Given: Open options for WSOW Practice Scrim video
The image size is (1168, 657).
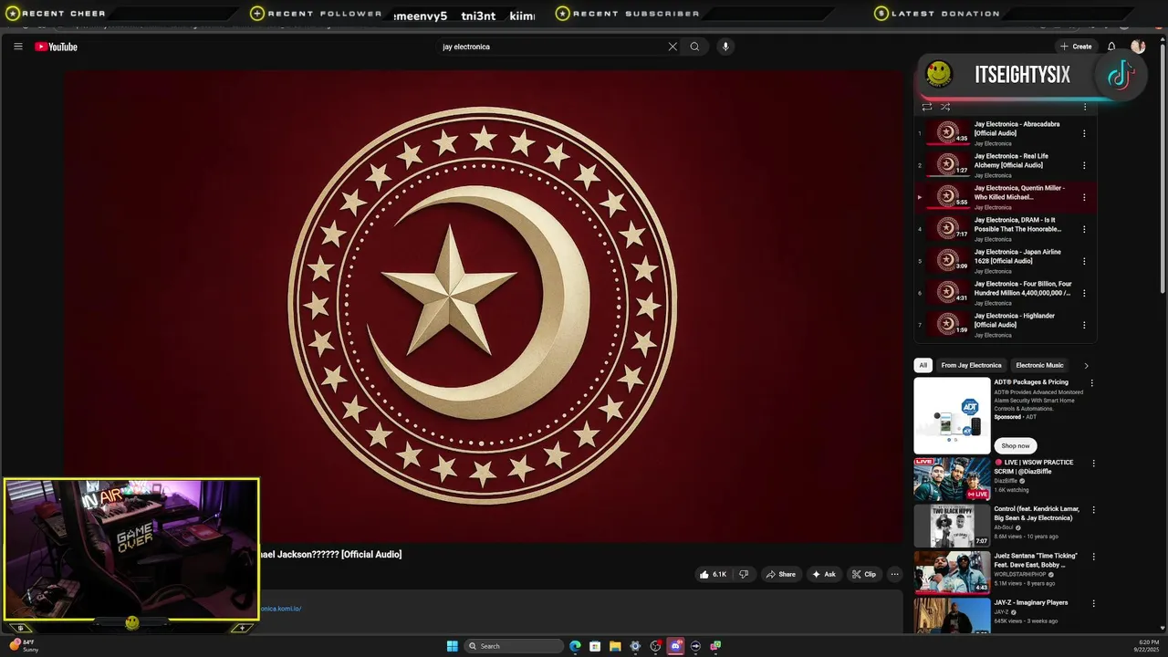Looking at the screenshot, I should 1093,464.
